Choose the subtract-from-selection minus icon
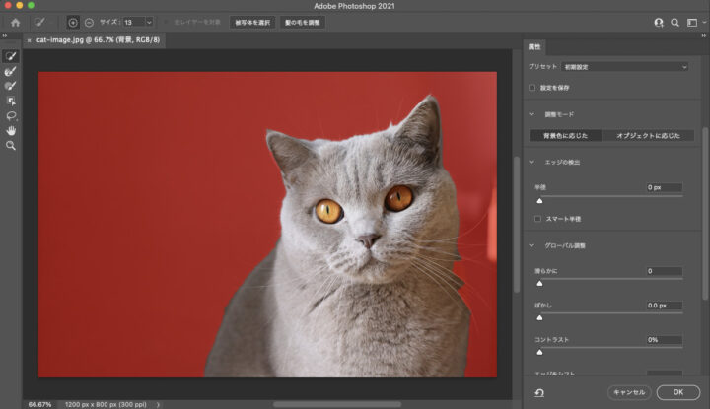This screenshot has width=710, height=409. coord(89,22)
